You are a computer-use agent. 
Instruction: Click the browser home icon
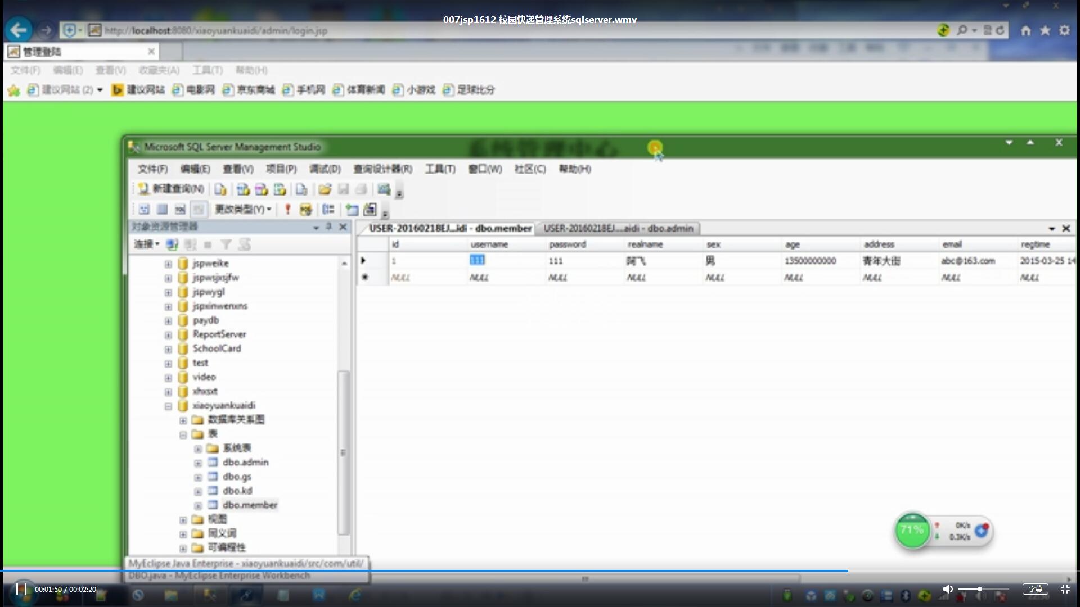1026,30
